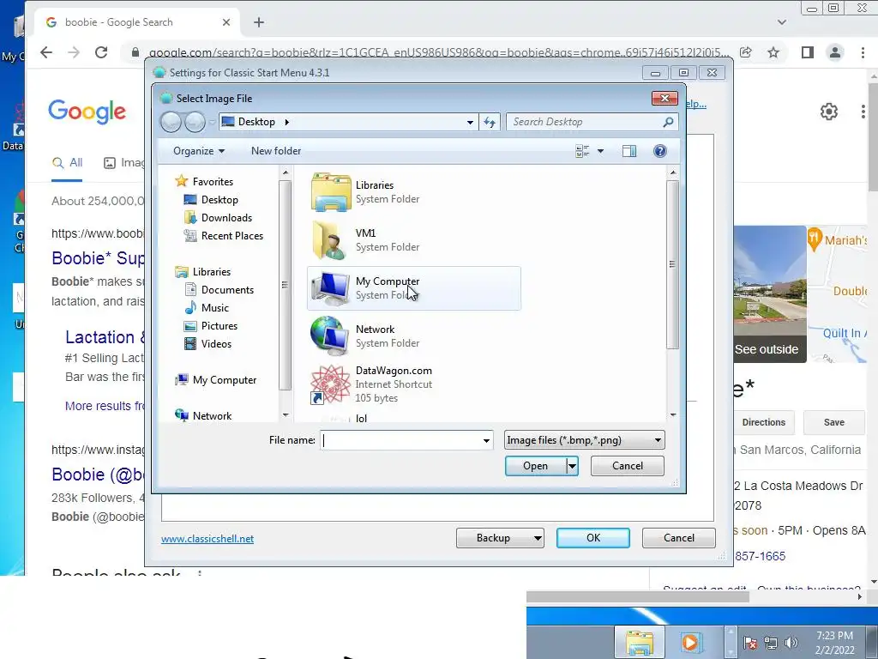Click the network icon in system tray
878x659 pixels.
coord(771,643)
